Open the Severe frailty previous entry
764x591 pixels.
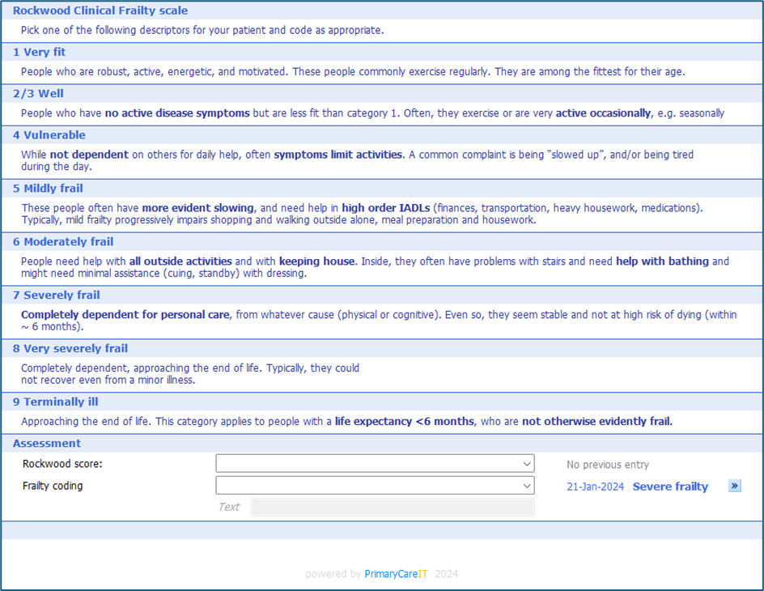coord(670,487)
